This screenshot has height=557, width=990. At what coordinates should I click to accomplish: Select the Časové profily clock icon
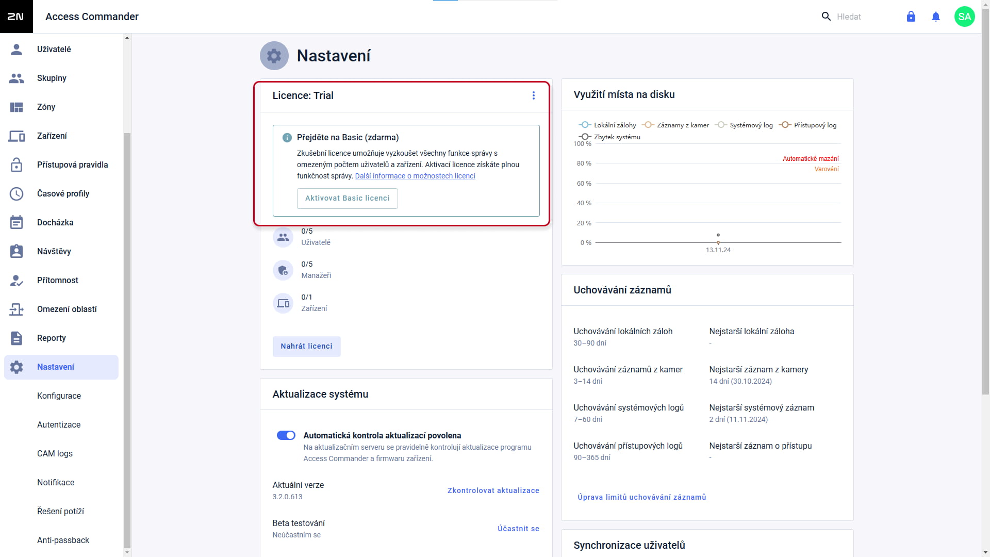(x=16, y=193)
